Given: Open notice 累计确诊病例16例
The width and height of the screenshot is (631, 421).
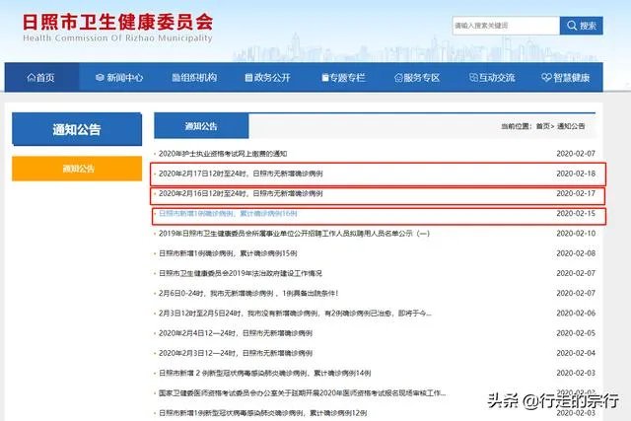Looking at the screenshot, I should tap(228, 213).
